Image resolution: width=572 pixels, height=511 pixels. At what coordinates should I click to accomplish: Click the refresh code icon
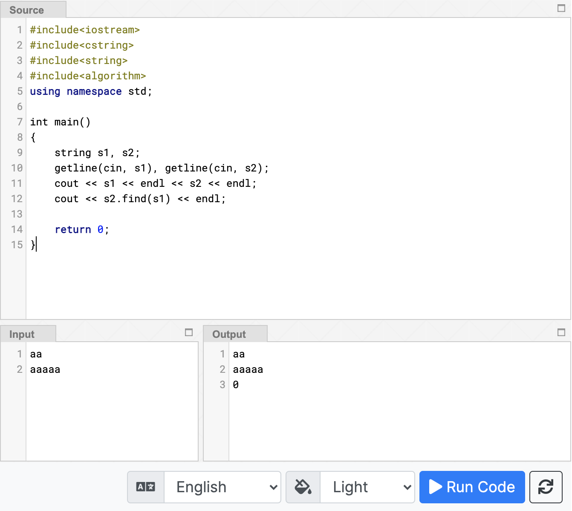click(x=546, y=487)
